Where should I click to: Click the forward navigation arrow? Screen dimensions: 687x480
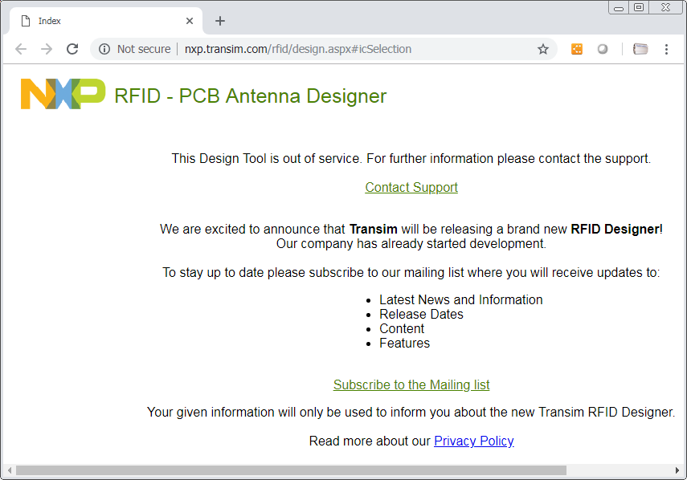point(47,49)
